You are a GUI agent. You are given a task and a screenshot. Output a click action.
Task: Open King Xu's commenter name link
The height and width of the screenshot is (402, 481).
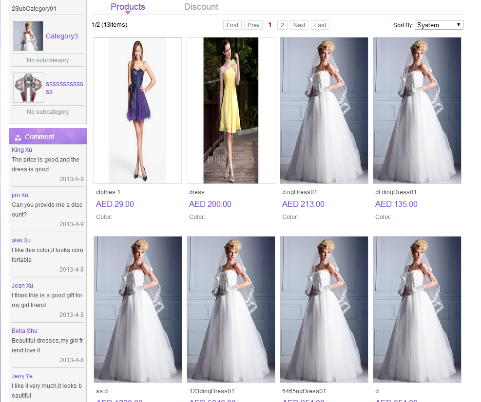click(x=22, y=150)
